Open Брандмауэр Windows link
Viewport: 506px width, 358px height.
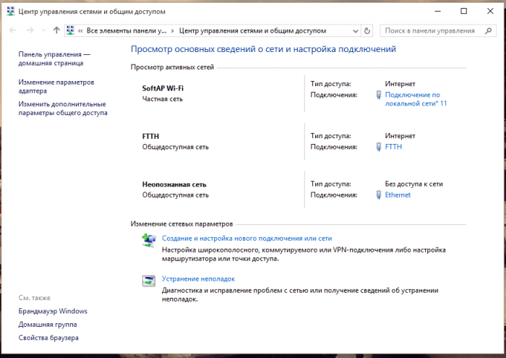tap(53, 311)
